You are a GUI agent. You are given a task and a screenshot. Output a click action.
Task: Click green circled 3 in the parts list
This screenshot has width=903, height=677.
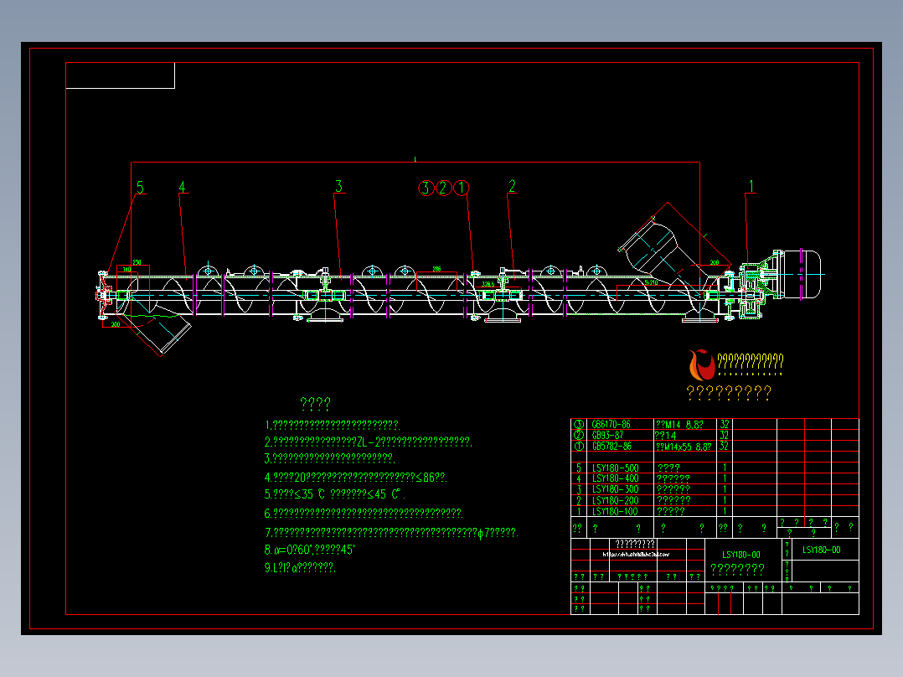(579, 425)
